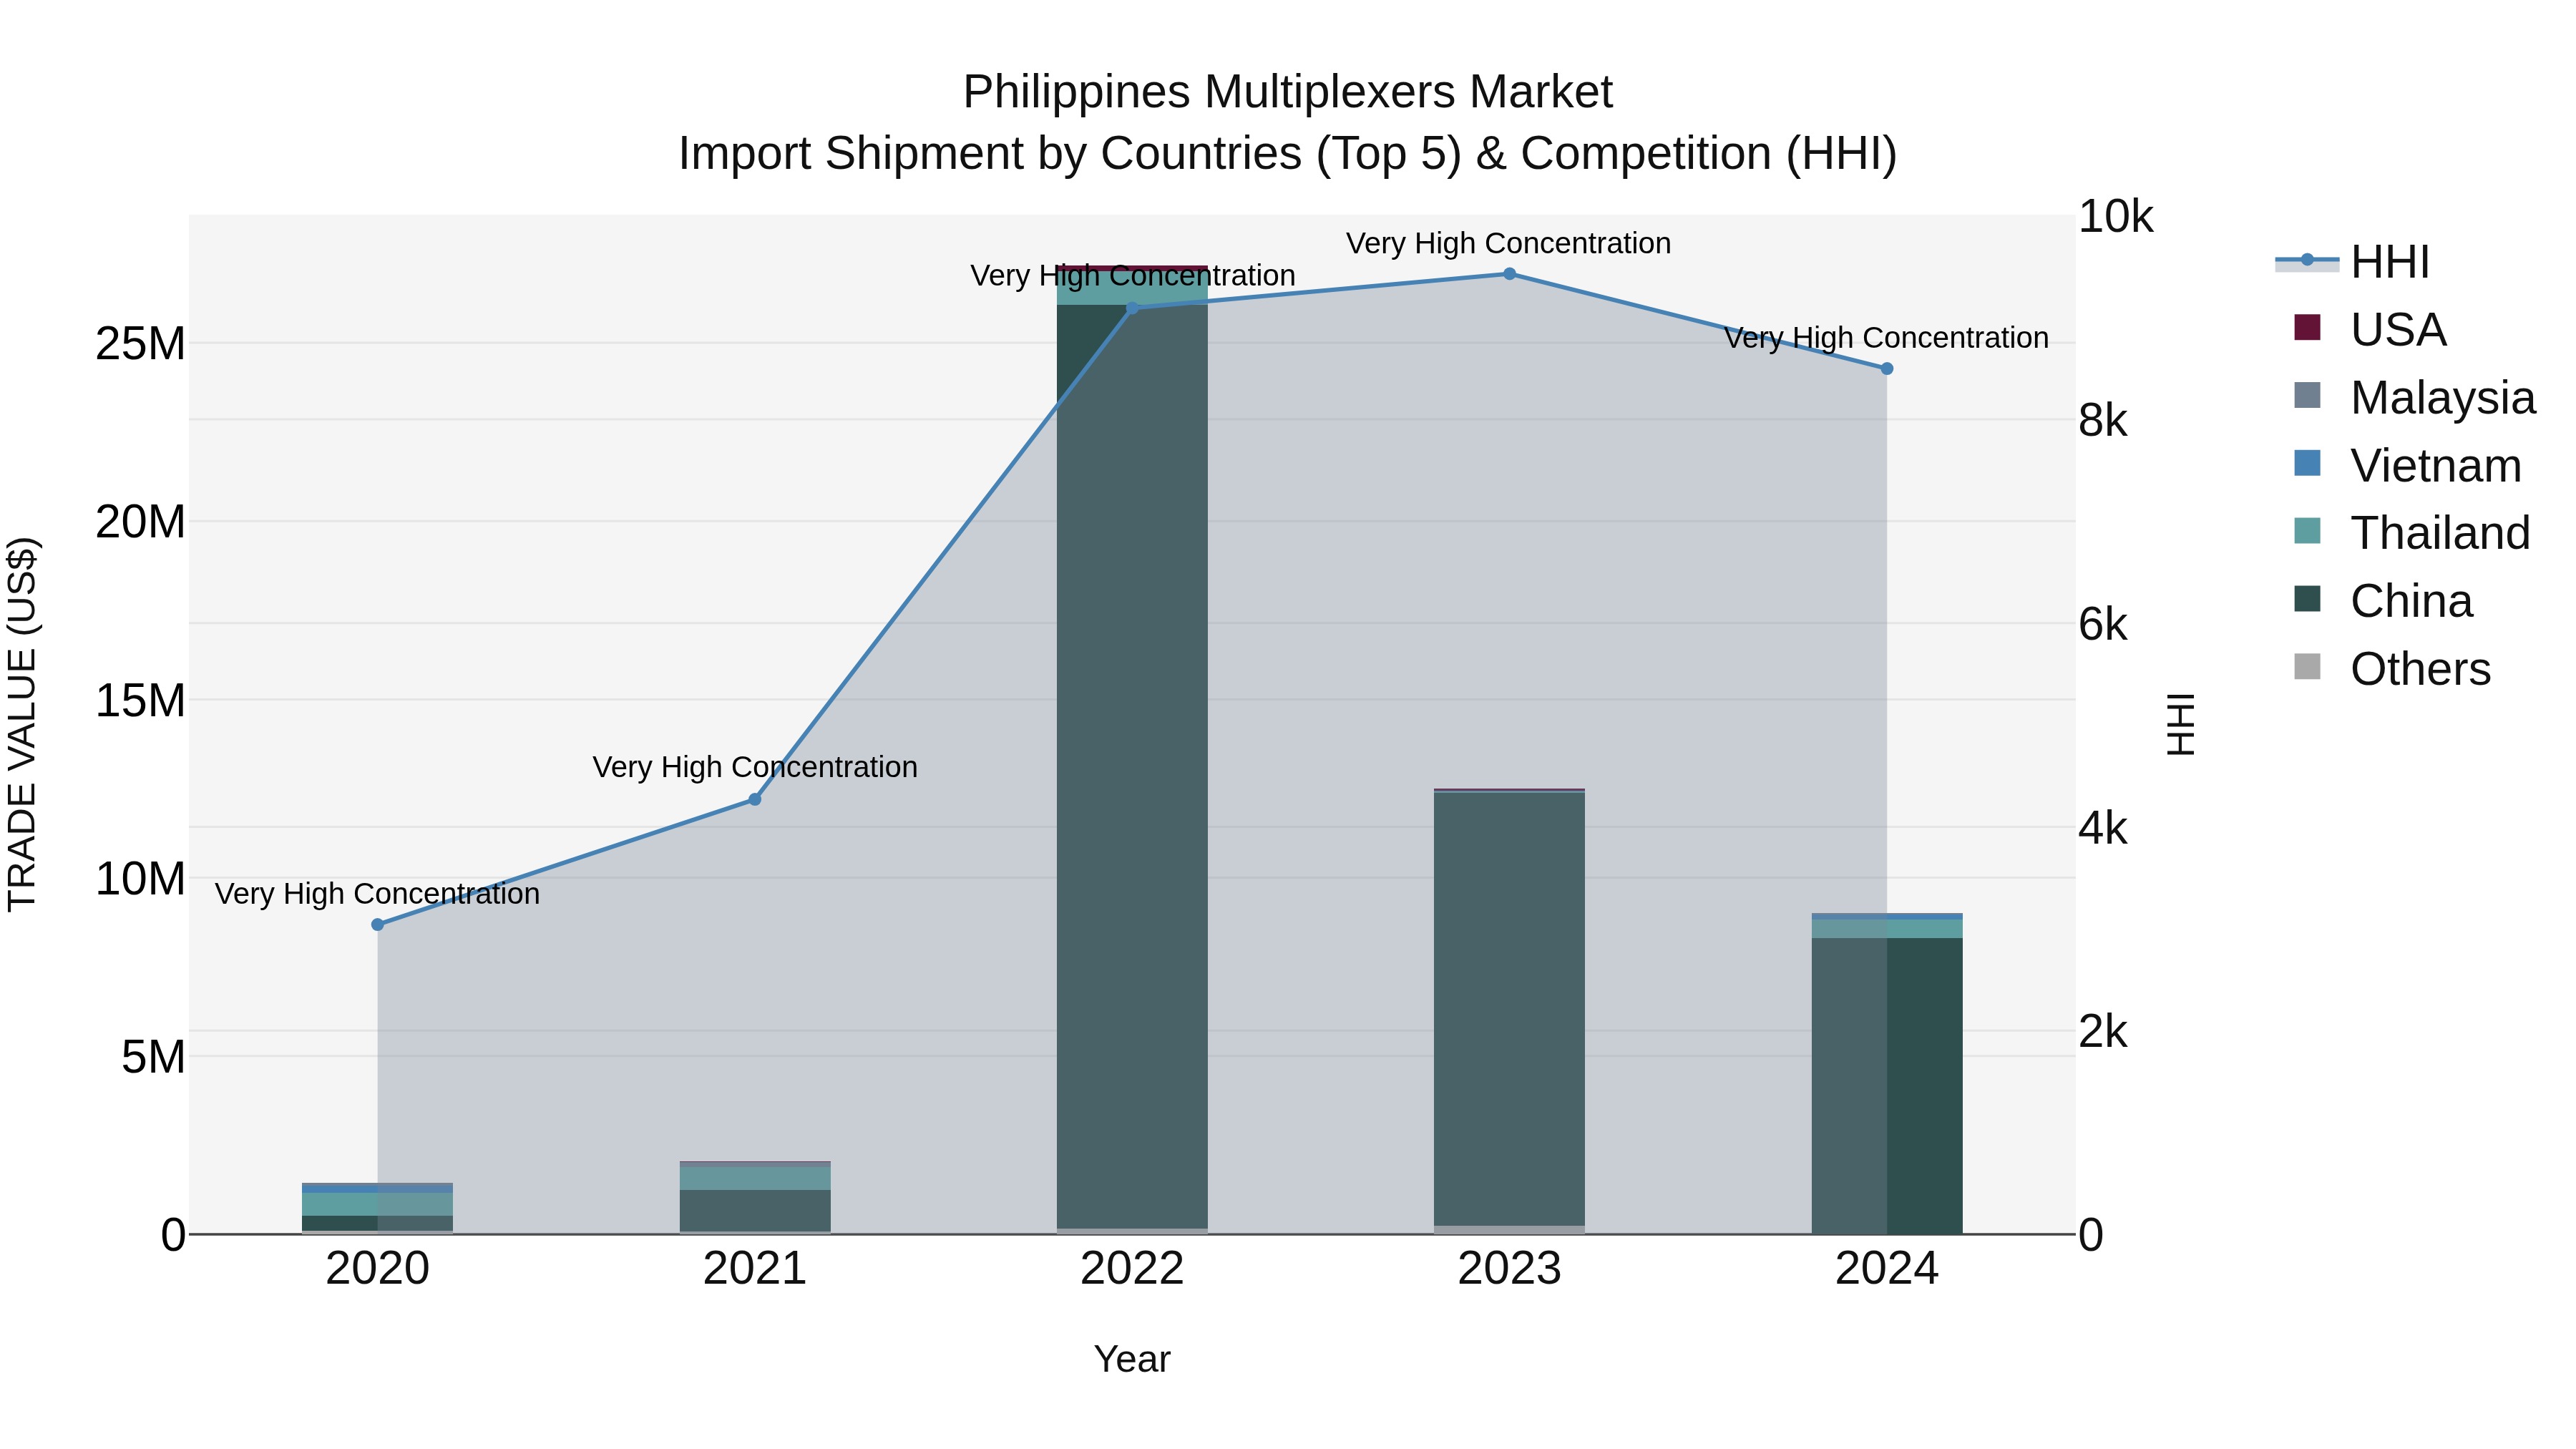This screenshot has height=1449, width=2576.
Task: Click the Vietnam blue color swatch
Action: click(2307, 463)
